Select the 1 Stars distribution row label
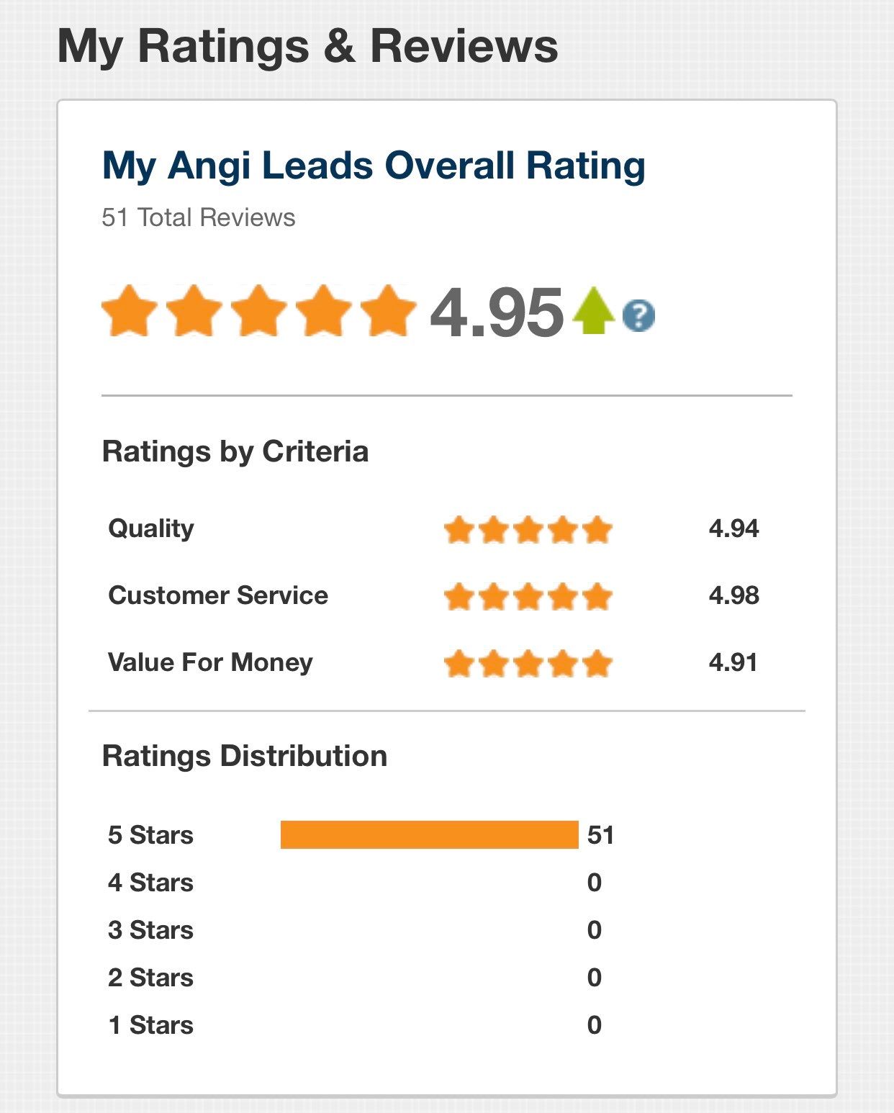 pyautogui.click(x=150, y=1025)
